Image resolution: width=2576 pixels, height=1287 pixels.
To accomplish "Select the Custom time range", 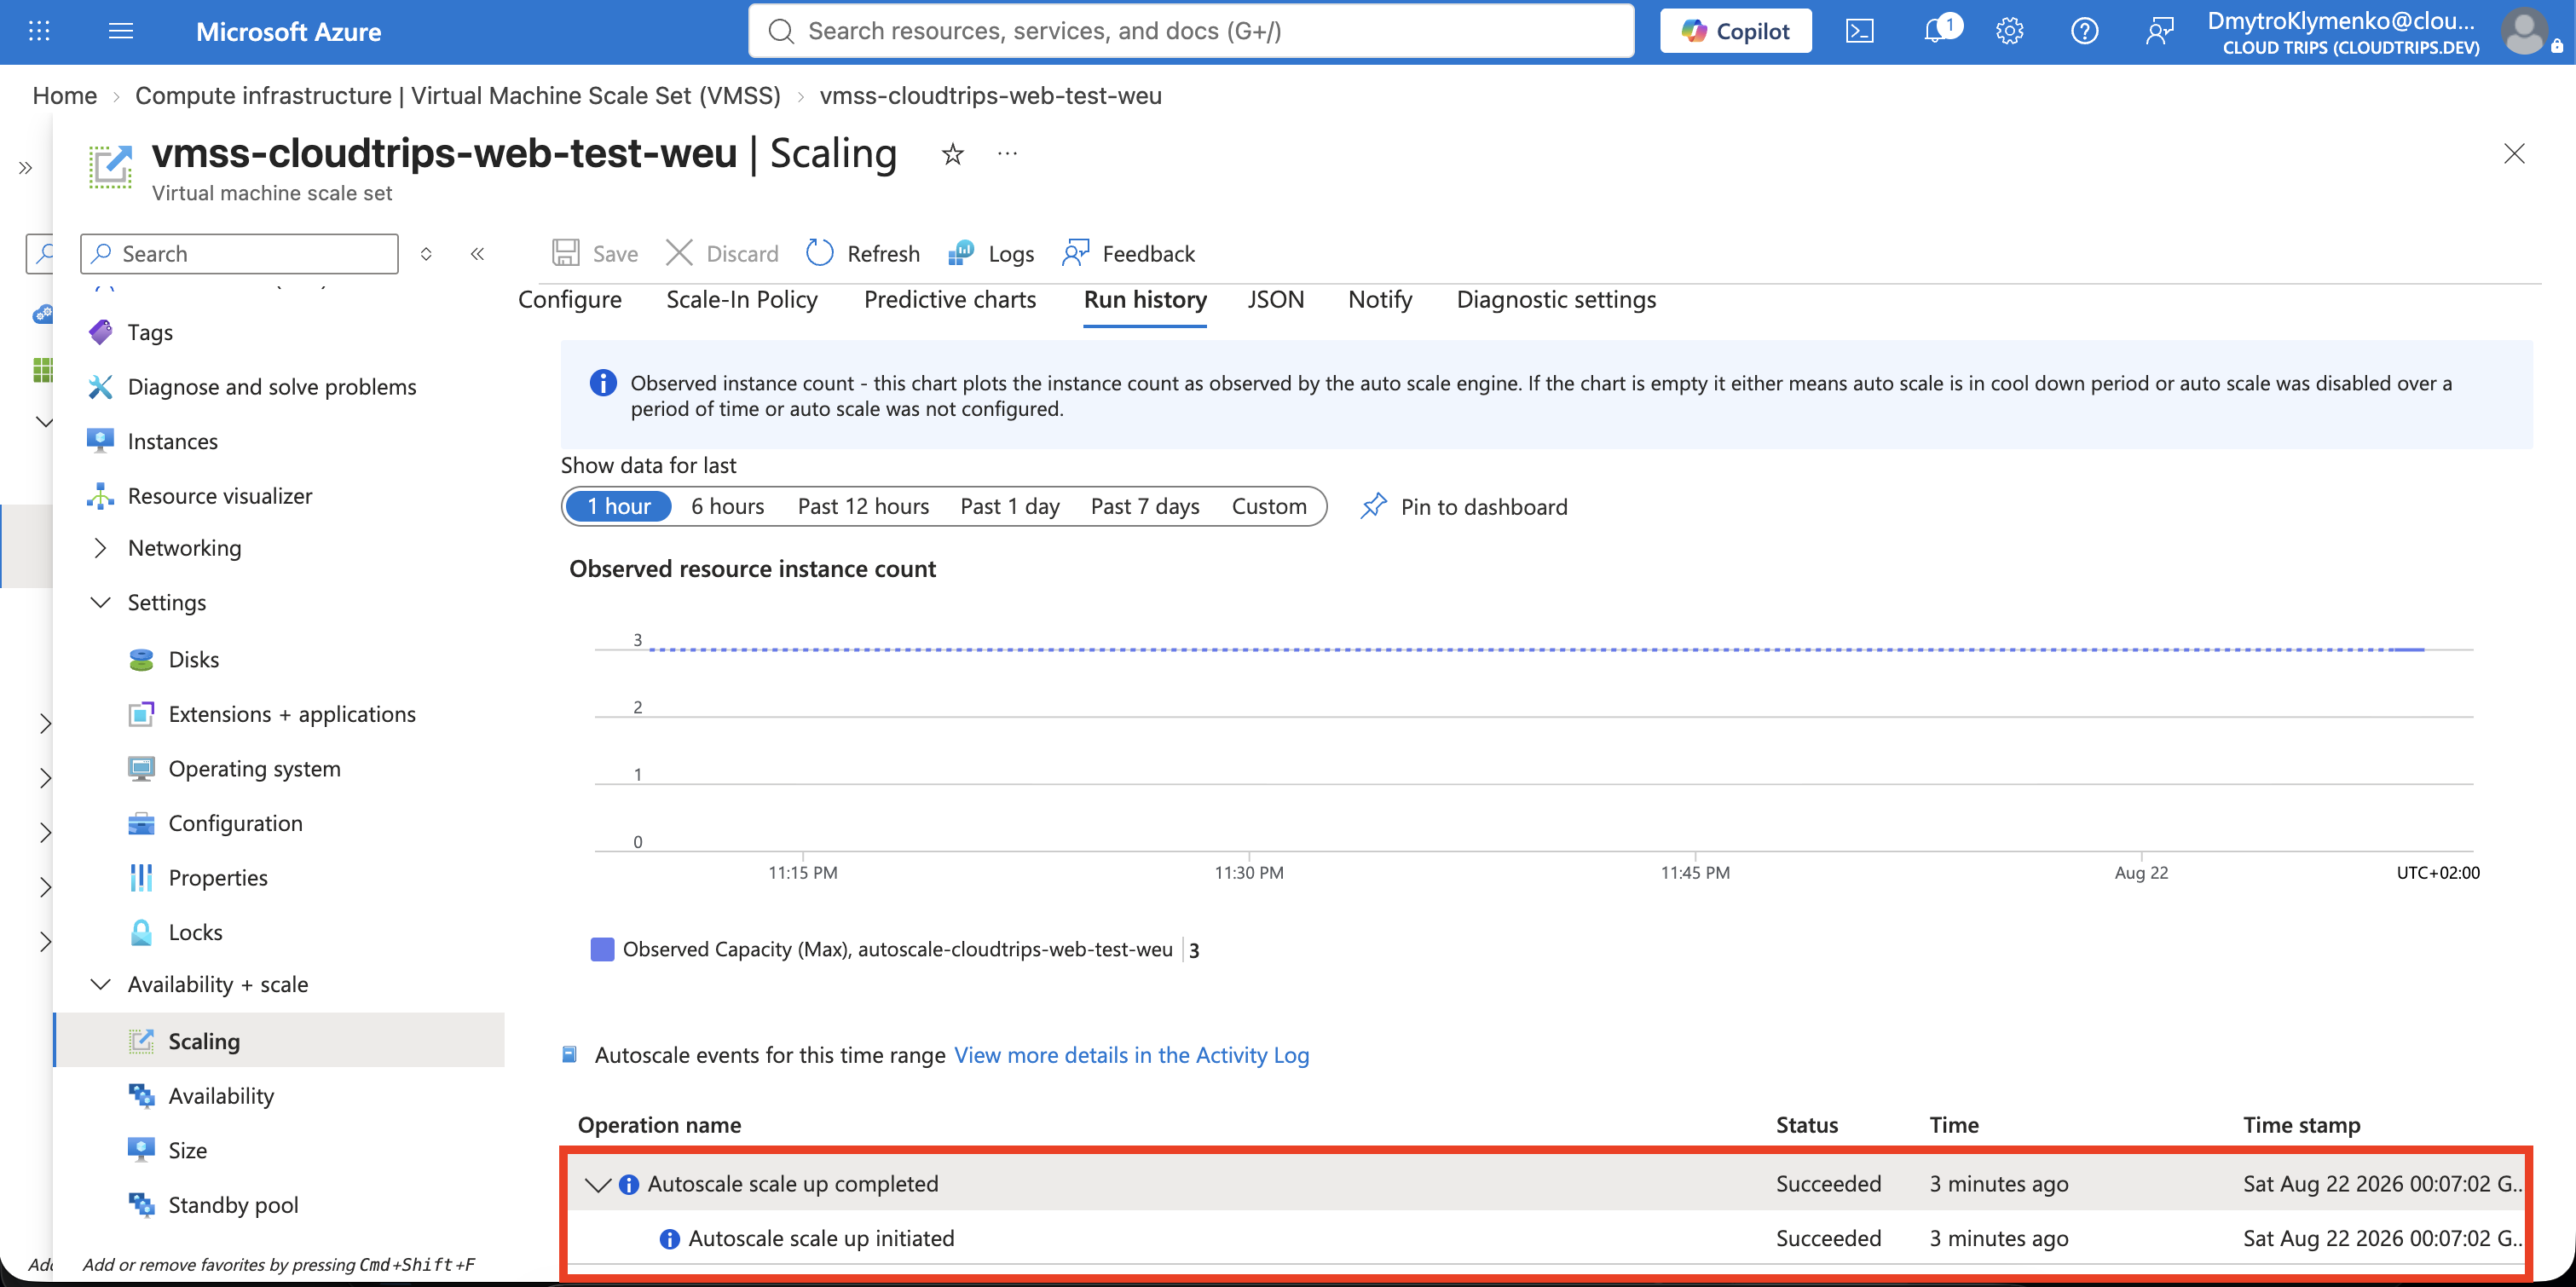I will tap(1269, 507).
